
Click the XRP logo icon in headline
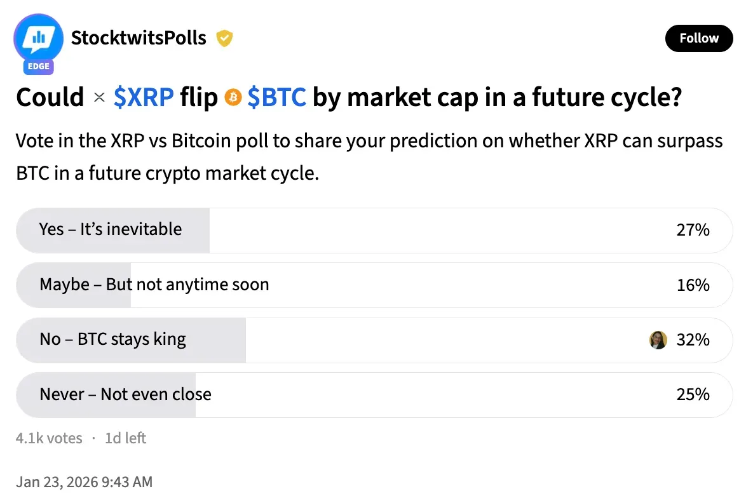coord(99,98)
